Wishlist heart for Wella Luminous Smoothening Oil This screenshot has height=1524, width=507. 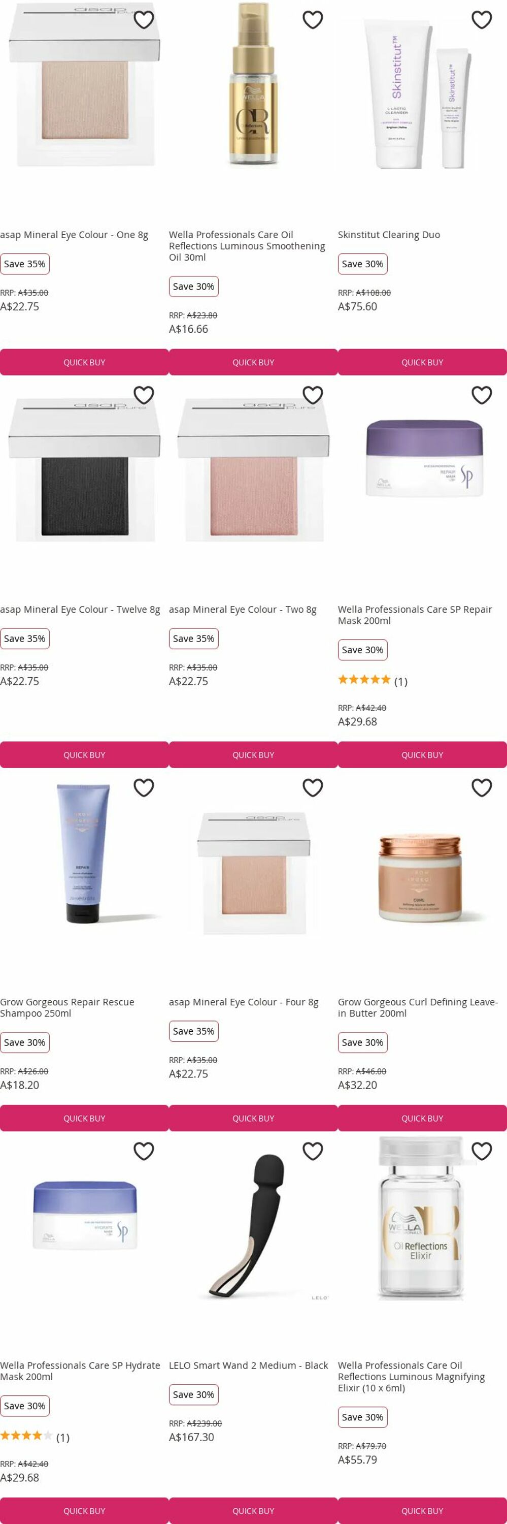pyautogui.click(x=313, y=19)
